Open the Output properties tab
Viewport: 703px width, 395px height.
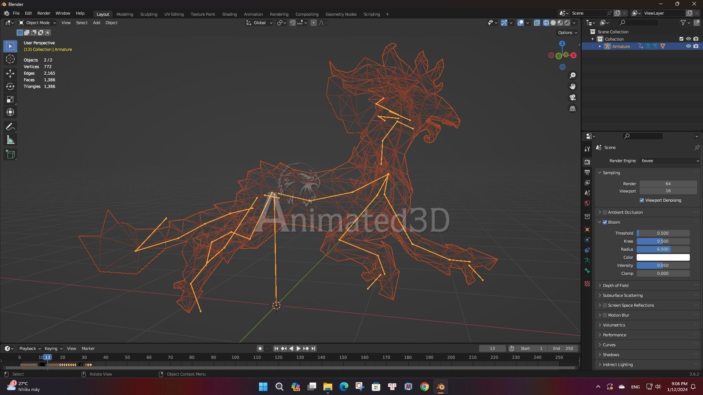(x=587, y=172)
